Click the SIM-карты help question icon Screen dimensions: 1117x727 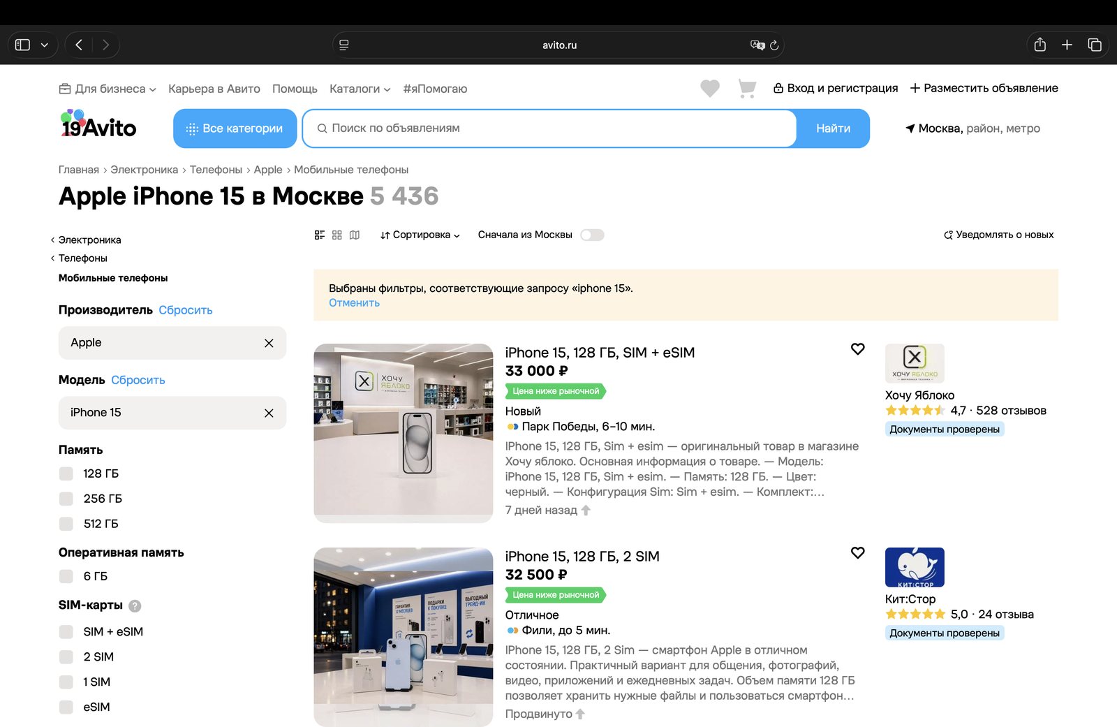(135, 605)
